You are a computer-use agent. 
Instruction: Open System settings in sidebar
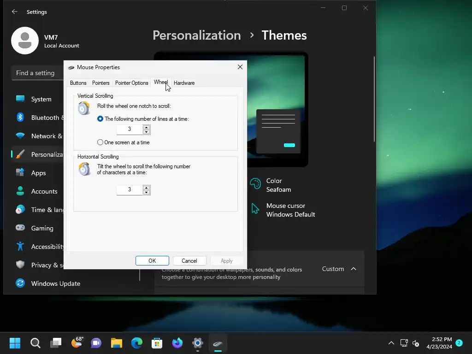pyautogui.click(x=38, y=99)
